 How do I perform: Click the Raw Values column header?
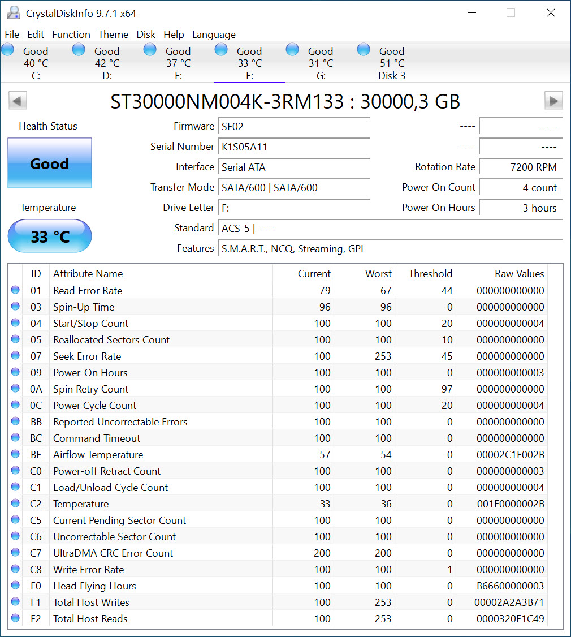pos(519,274)
